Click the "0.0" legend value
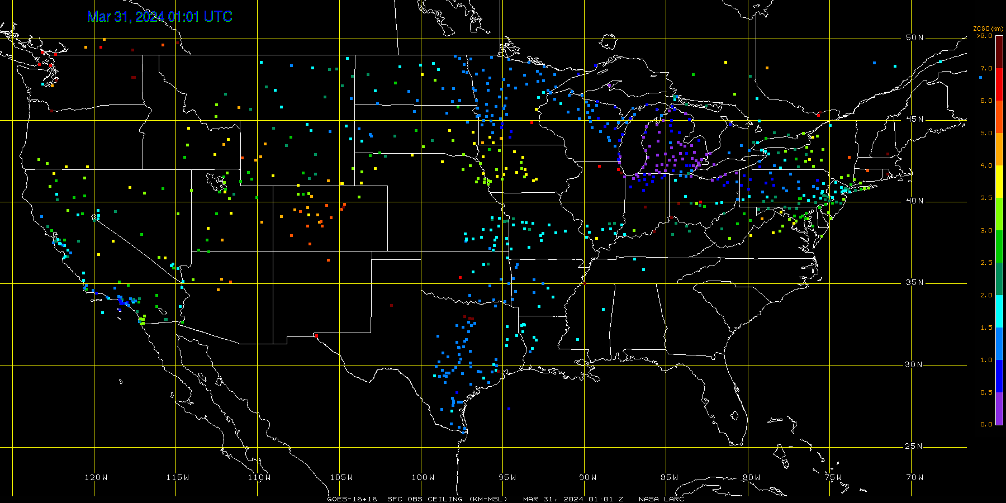 point(986,424)
